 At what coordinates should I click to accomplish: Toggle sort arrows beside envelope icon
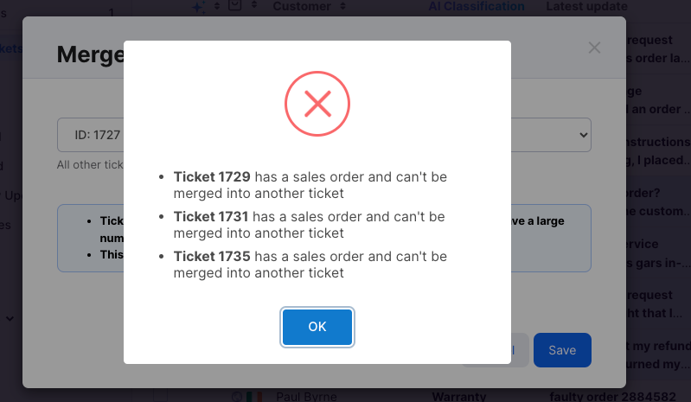point(254,5)
